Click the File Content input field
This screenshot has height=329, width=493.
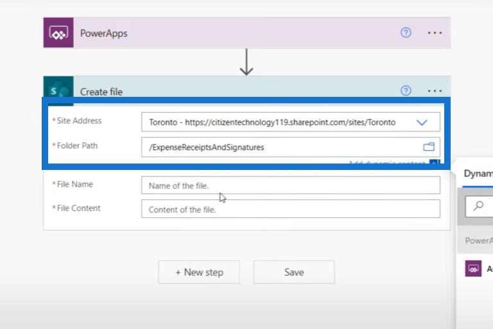(291, 209)
